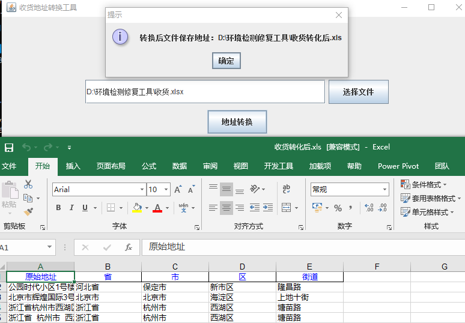Click the 选择文件 button
The image size is (465, 323).
[359, 92]
